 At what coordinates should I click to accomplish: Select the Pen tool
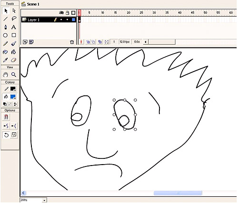click(6, 27)
